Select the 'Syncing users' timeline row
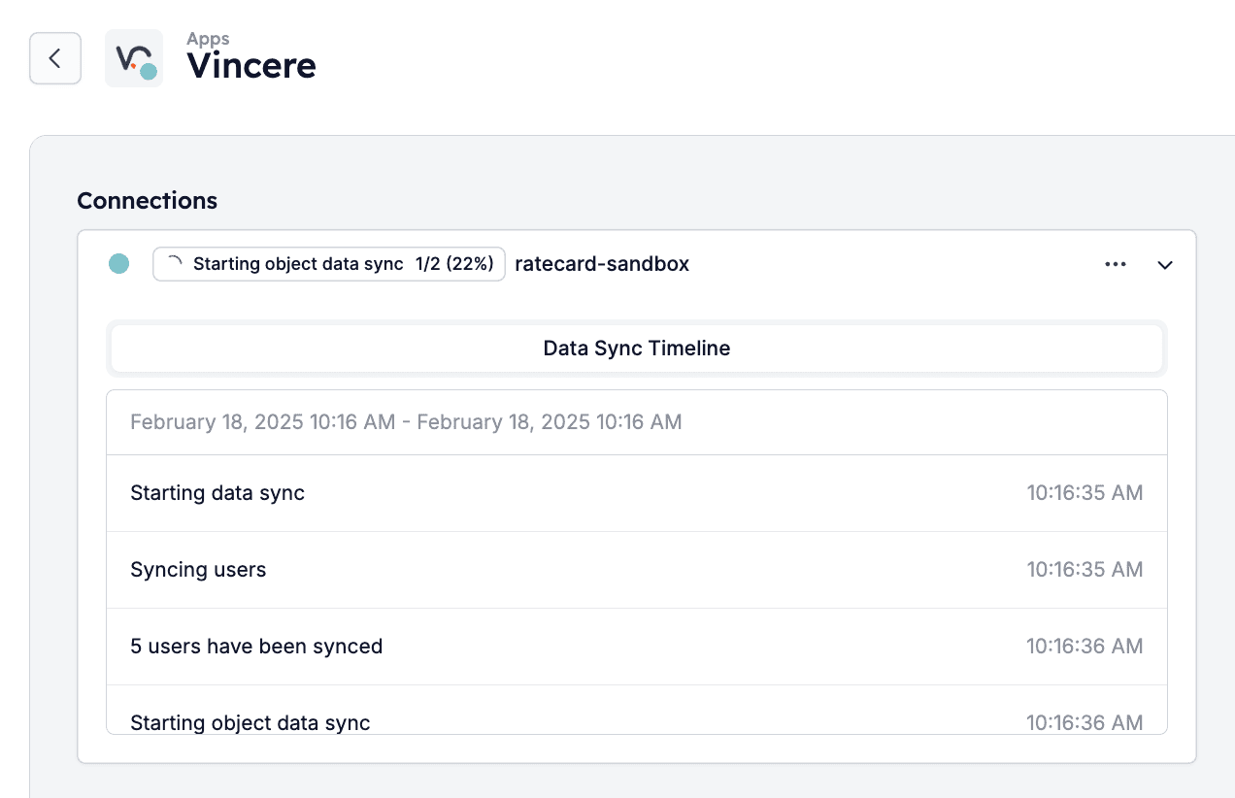 coord(637,570)
